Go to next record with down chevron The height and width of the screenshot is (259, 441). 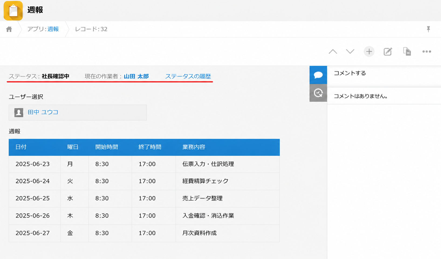pyautogui.click(x=350, y=51)
